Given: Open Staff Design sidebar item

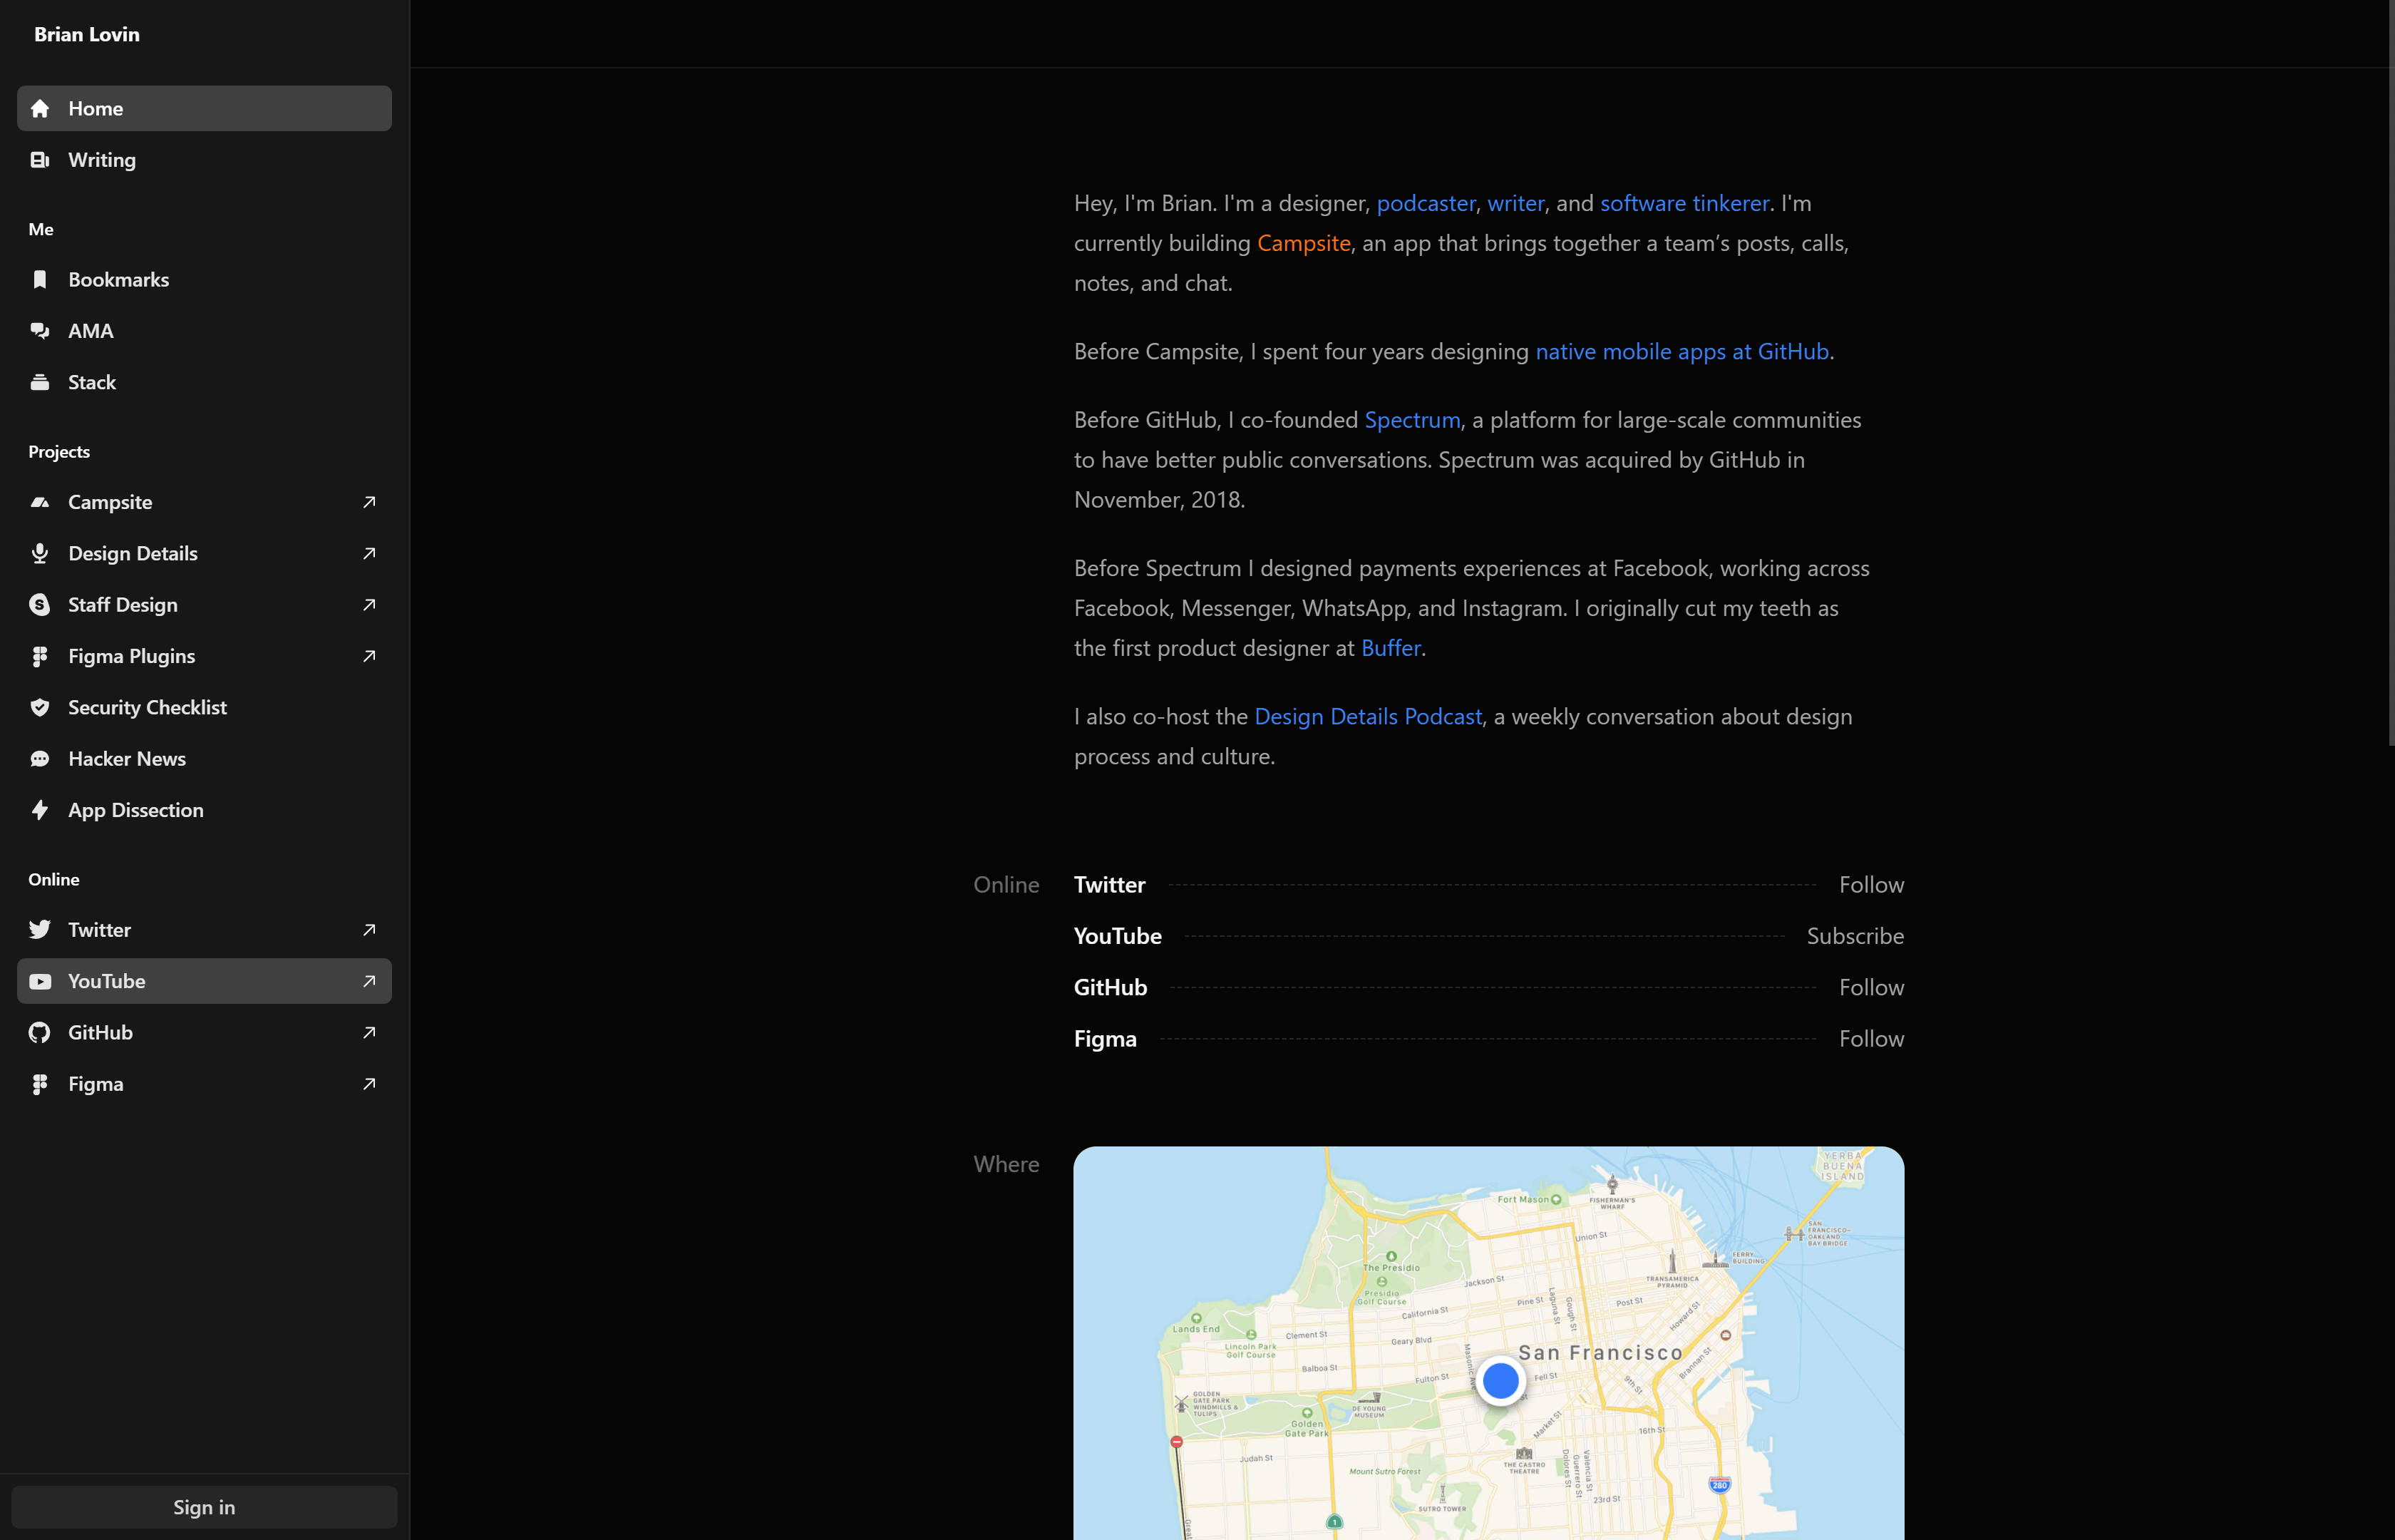Looking at the screenshot, I should (123, 605).
